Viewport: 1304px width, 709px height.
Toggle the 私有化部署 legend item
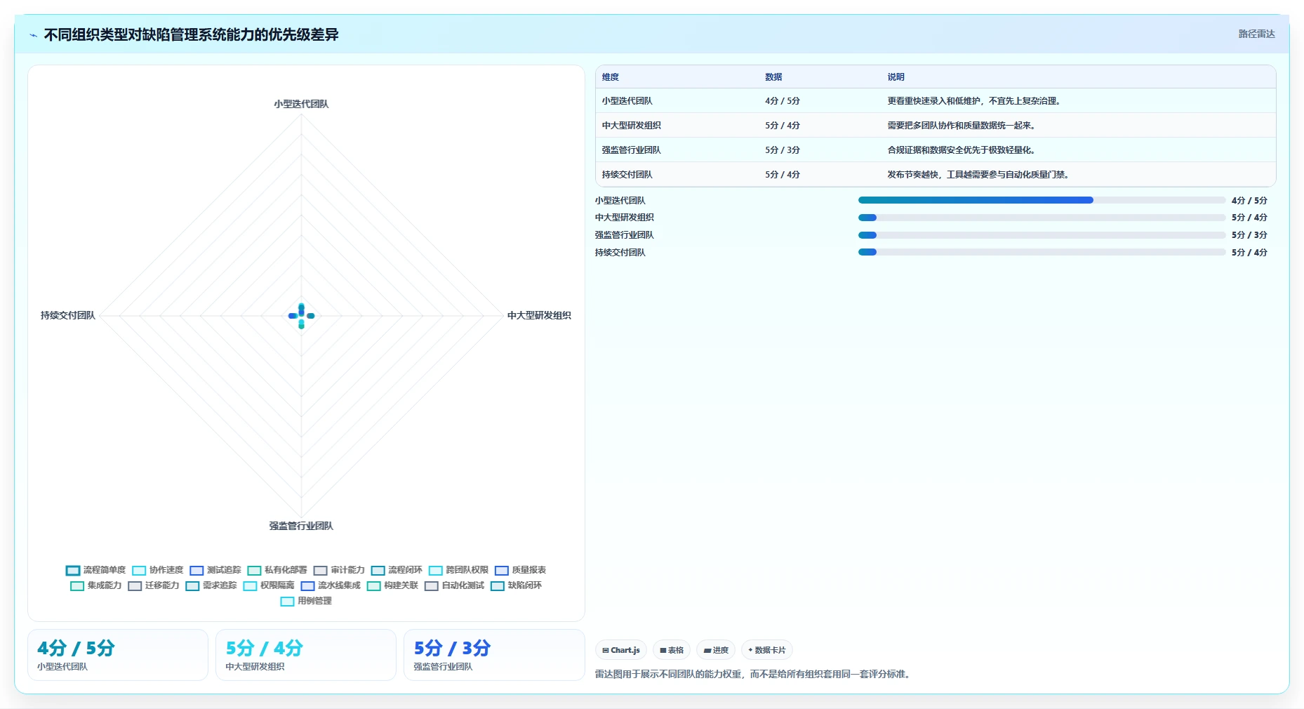click(x=277, y=570)
